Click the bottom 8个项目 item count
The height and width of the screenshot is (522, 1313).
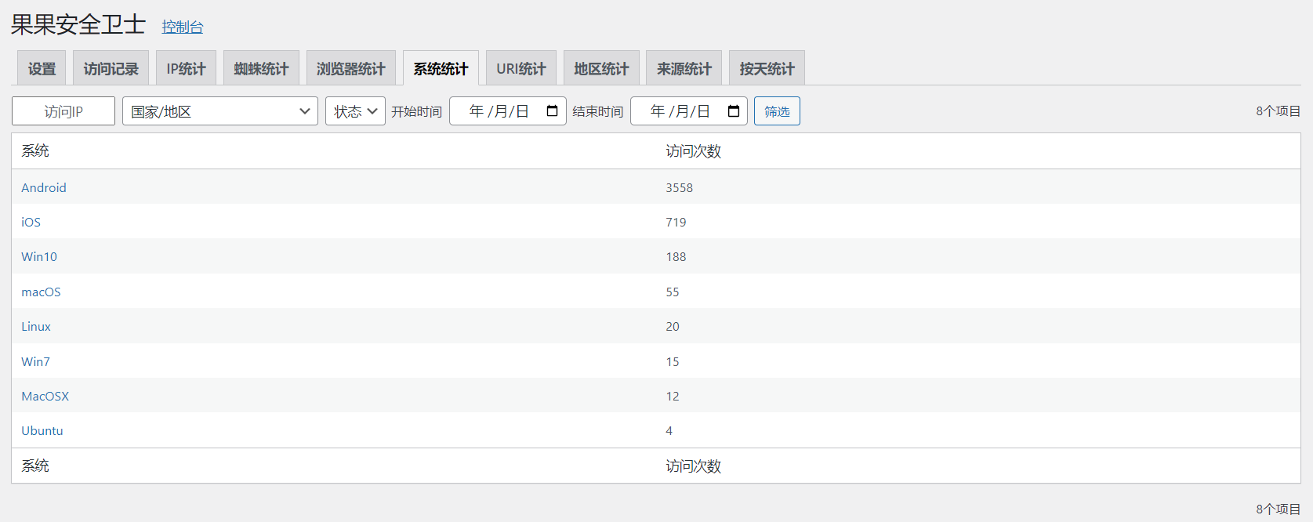(1278, 509)
